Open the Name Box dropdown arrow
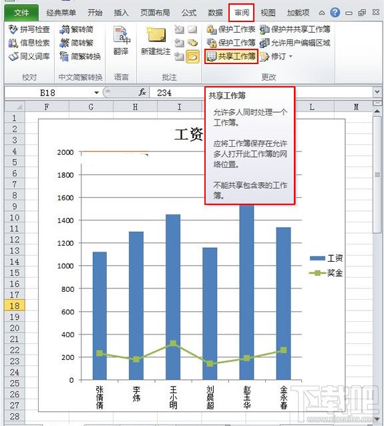The width and height of the screenshot is (384, 426). 96,93
